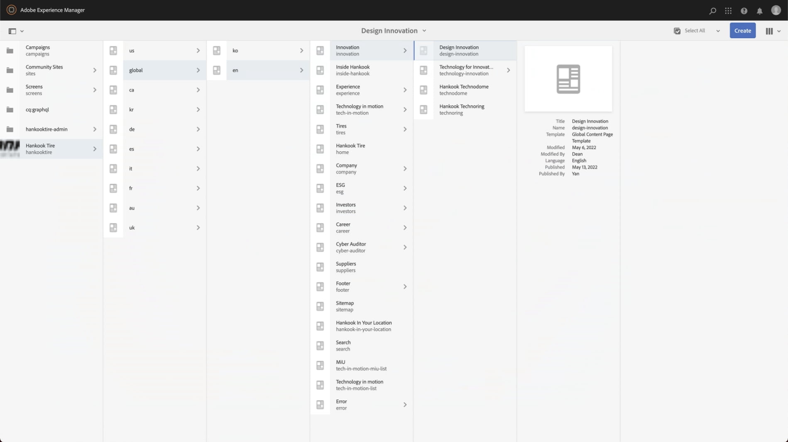Select the ESG page row
Viewport: 788px width, 442px height.
point(362,188)
